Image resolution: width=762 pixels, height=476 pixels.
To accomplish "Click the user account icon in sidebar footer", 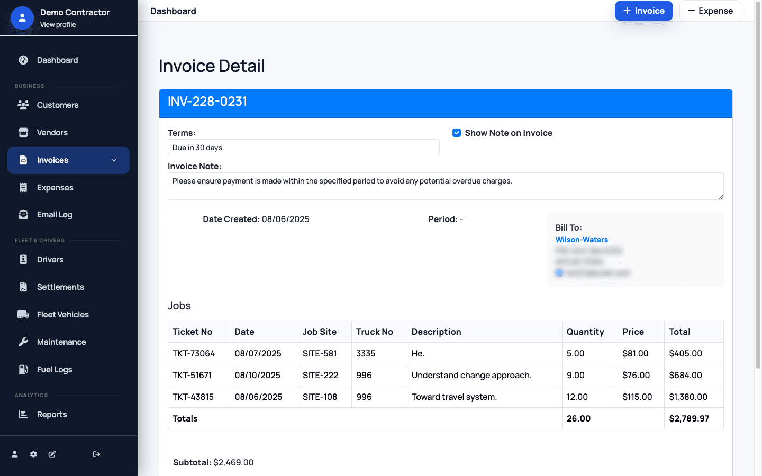I will (x=15, y=454).
